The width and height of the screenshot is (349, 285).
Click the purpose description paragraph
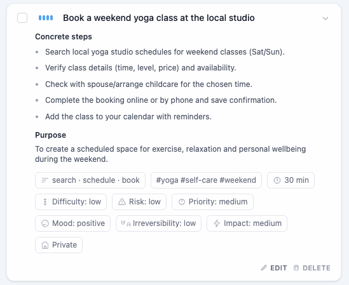pos(170,154)
